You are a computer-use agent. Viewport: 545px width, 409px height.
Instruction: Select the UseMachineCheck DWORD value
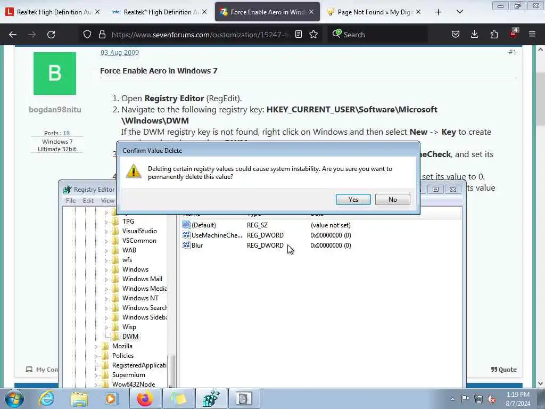coord(217,235)
